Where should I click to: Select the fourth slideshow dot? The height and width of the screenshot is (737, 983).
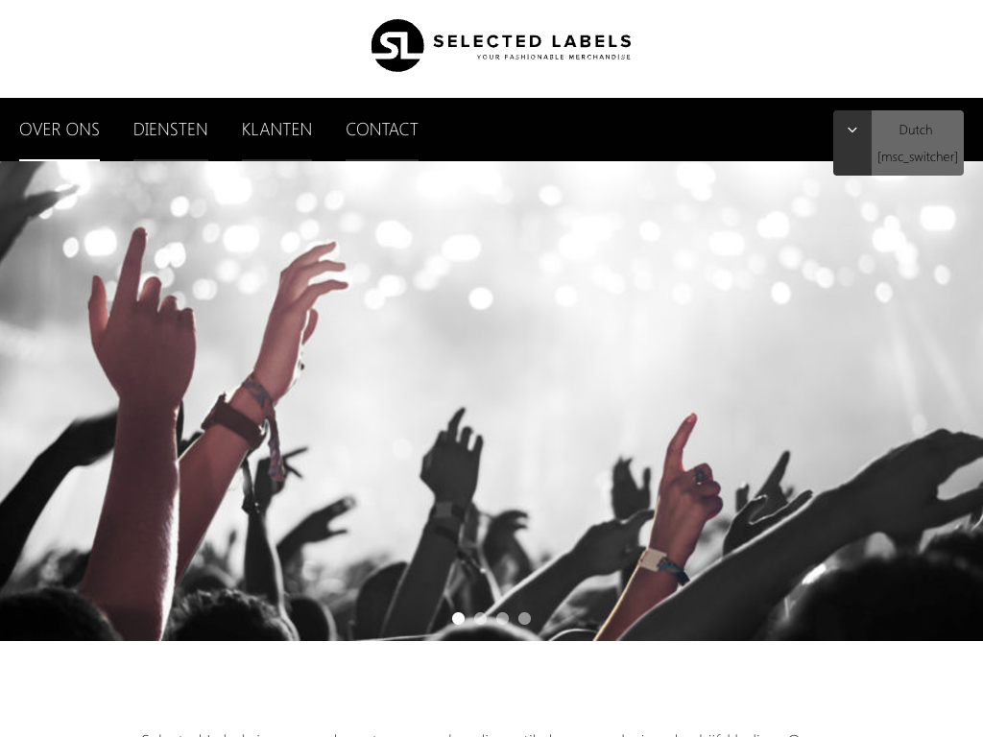pos(524,619)
